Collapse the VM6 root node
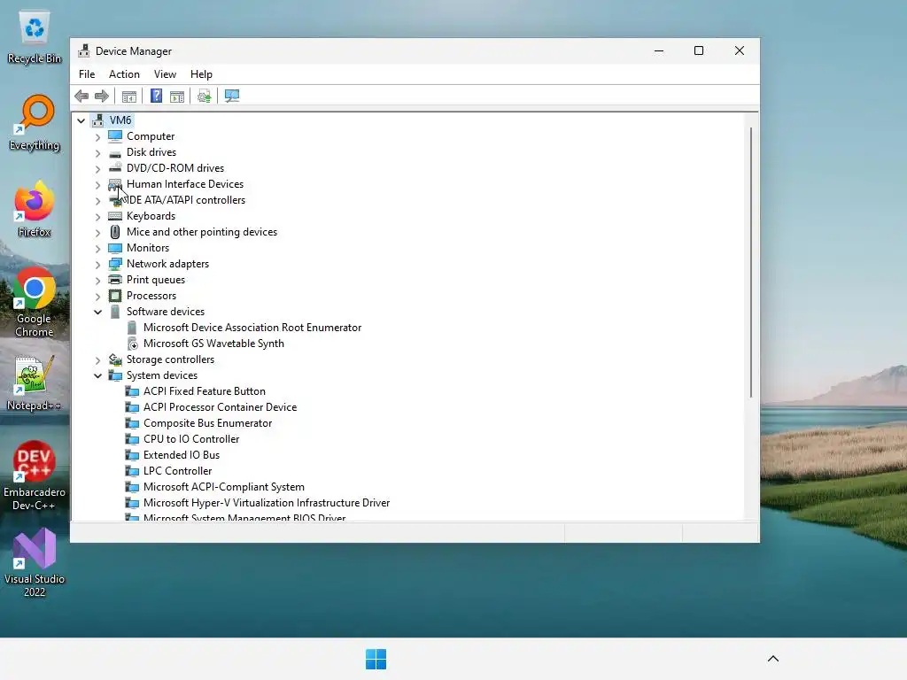Image resolution: width=907 pixels, height=680 pixels. click(81, 120)
